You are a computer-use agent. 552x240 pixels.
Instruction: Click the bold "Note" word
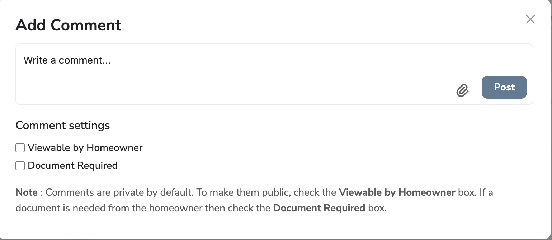[27, 192]
